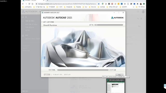Open the 기타 북마크 folder
Viewport: 166px width, 93px height.
click(140, 7)
